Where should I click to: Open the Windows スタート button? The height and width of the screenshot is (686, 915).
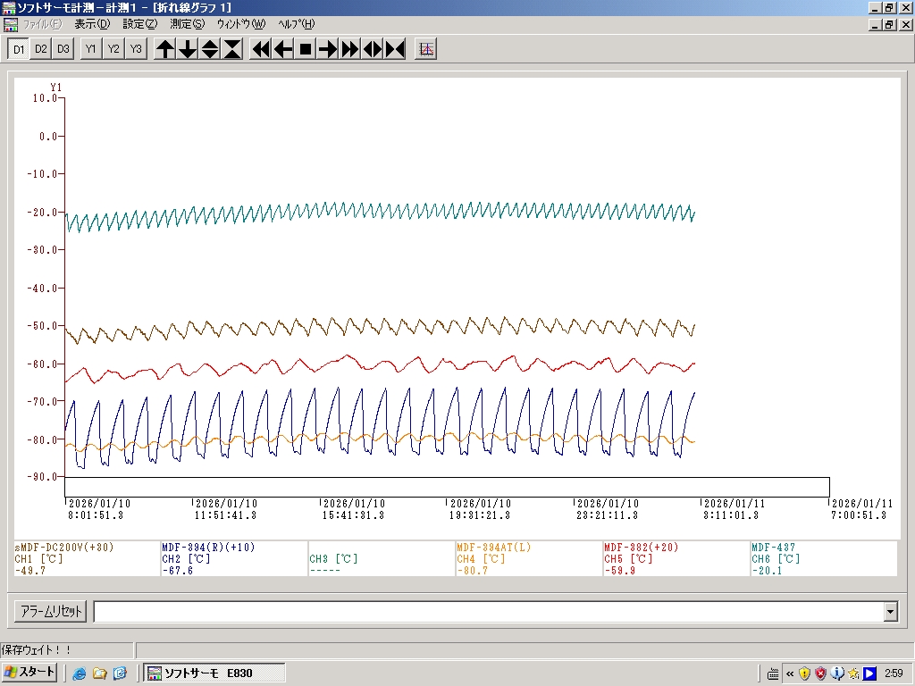(30, 673)
